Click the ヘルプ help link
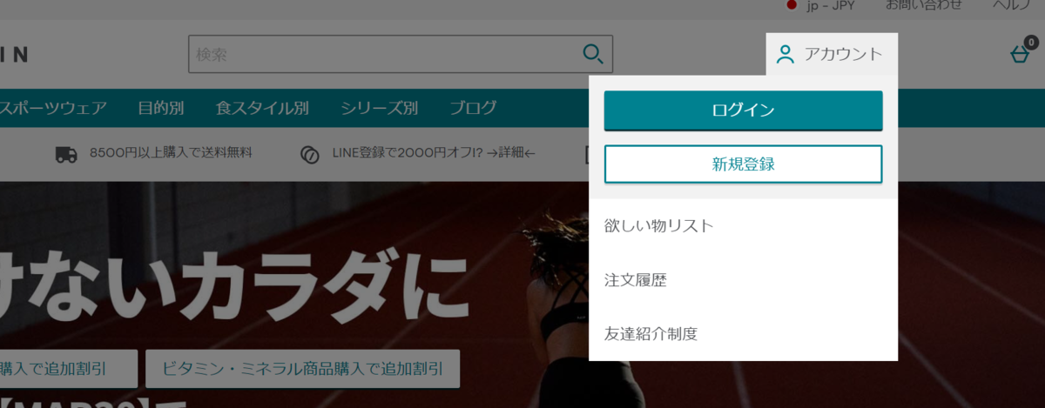The image size is (1045, 408). tap(1013, 5)
